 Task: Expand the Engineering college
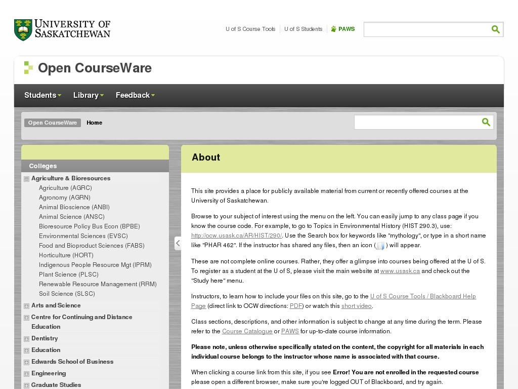click(x=26, y=374)
